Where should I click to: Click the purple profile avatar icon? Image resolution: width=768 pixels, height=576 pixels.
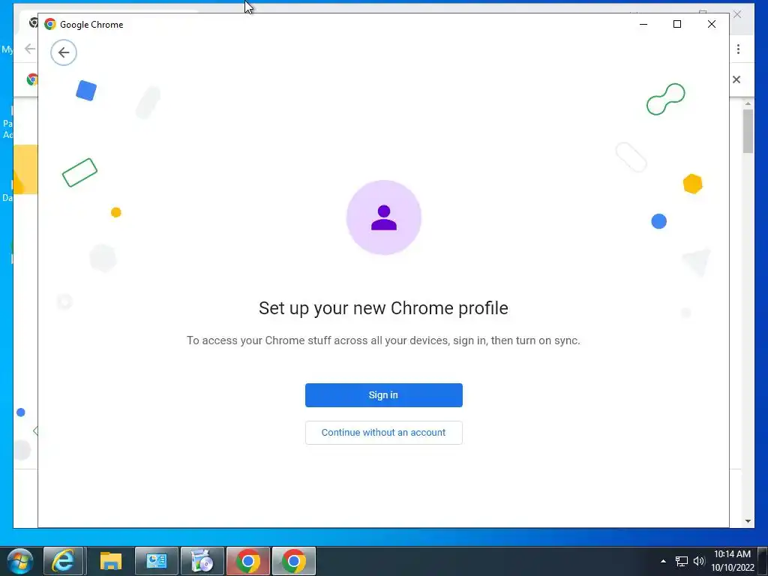383,217
